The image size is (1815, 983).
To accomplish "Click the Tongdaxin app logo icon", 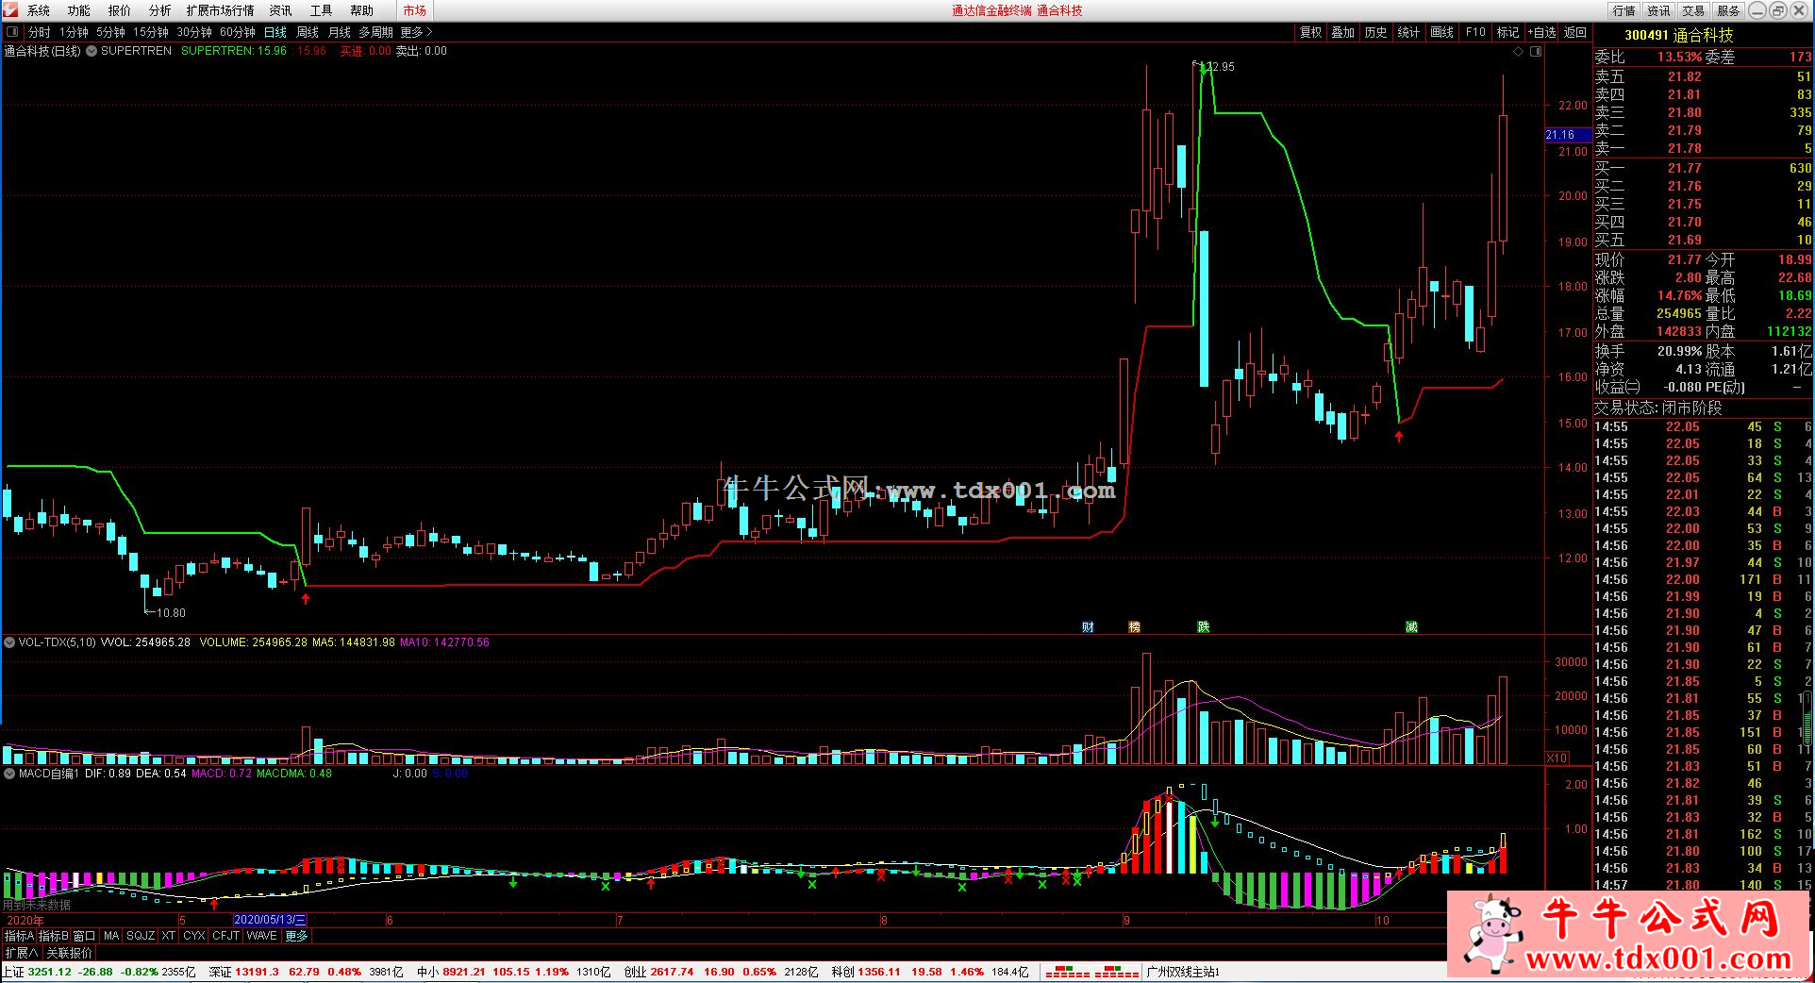I will tap(9, 9).
